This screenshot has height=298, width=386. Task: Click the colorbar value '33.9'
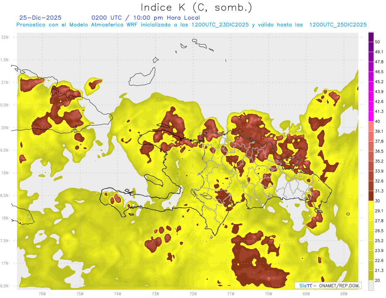click(379, 171)
